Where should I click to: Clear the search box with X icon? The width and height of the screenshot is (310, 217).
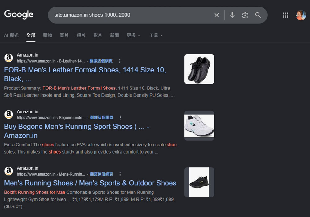coord(216,15)
